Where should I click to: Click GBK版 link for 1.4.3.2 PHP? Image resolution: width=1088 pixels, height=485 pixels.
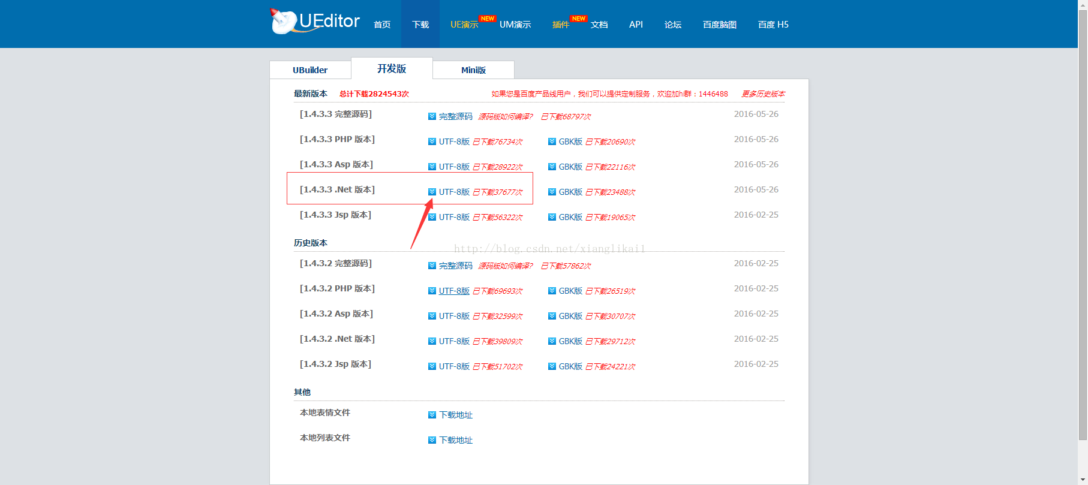pos(570,291)
